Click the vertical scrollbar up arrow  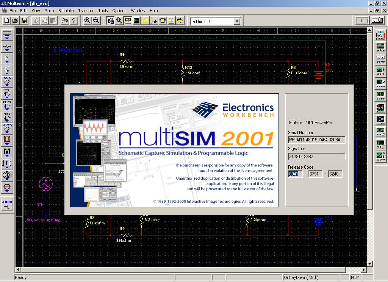(x=369, y=30)
